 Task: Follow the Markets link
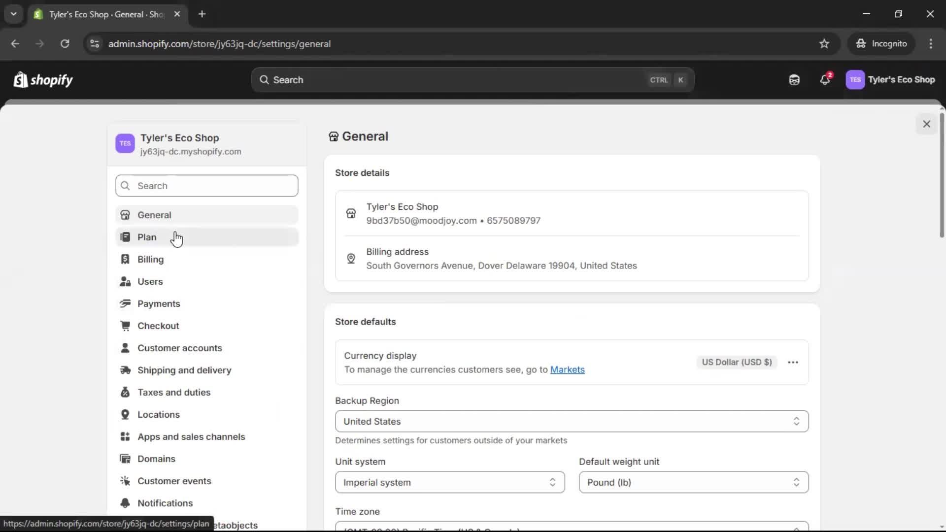[x=567, y=369]
